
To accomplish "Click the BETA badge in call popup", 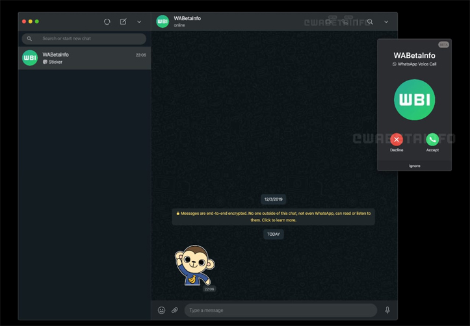I will tap(443, 45).
